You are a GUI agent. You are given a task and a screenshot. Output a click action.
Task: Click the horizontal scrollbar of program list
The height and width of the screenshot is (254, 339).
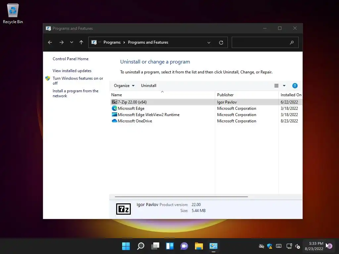(181, 197)
